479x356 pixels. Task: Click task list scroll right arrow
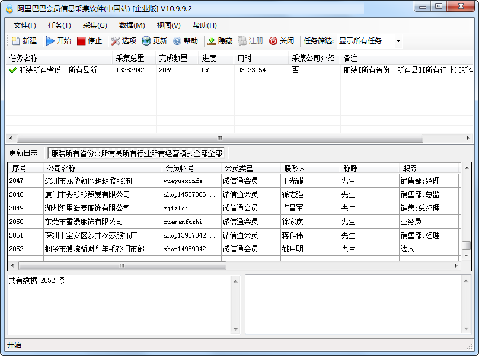468,138
